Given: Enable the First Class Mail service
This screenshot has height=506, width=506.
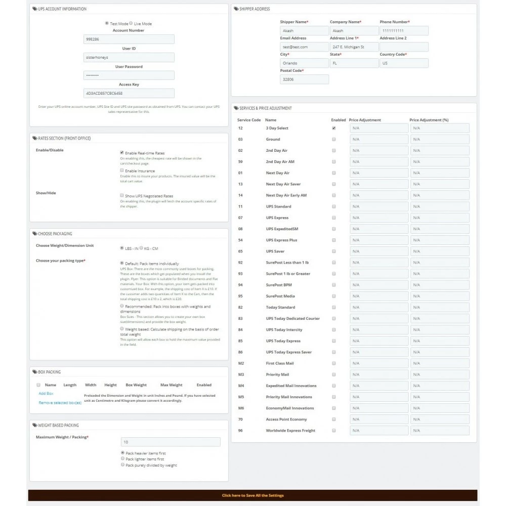Looking at the screenshot, I should pyautogui.click(x=333, y=363).
